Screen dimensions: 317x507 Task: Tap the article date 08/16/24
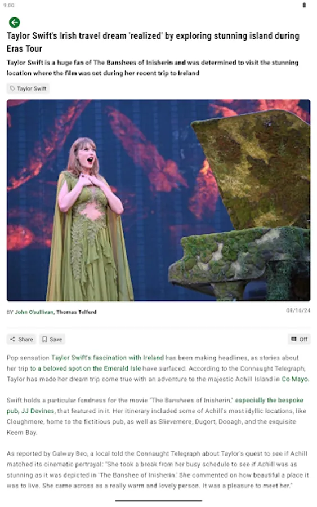click(298, 310)
